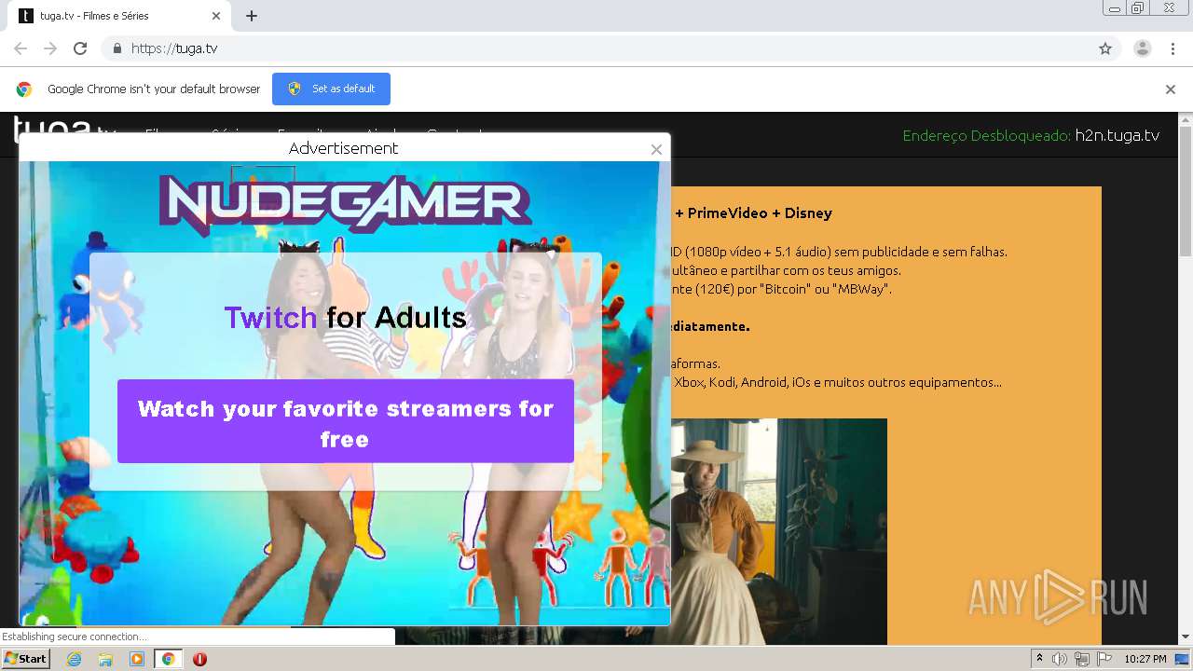The height and width of the screenshot is (671, 1193).
Task: Open media player taskbar icon
Action: coord(137,659)
